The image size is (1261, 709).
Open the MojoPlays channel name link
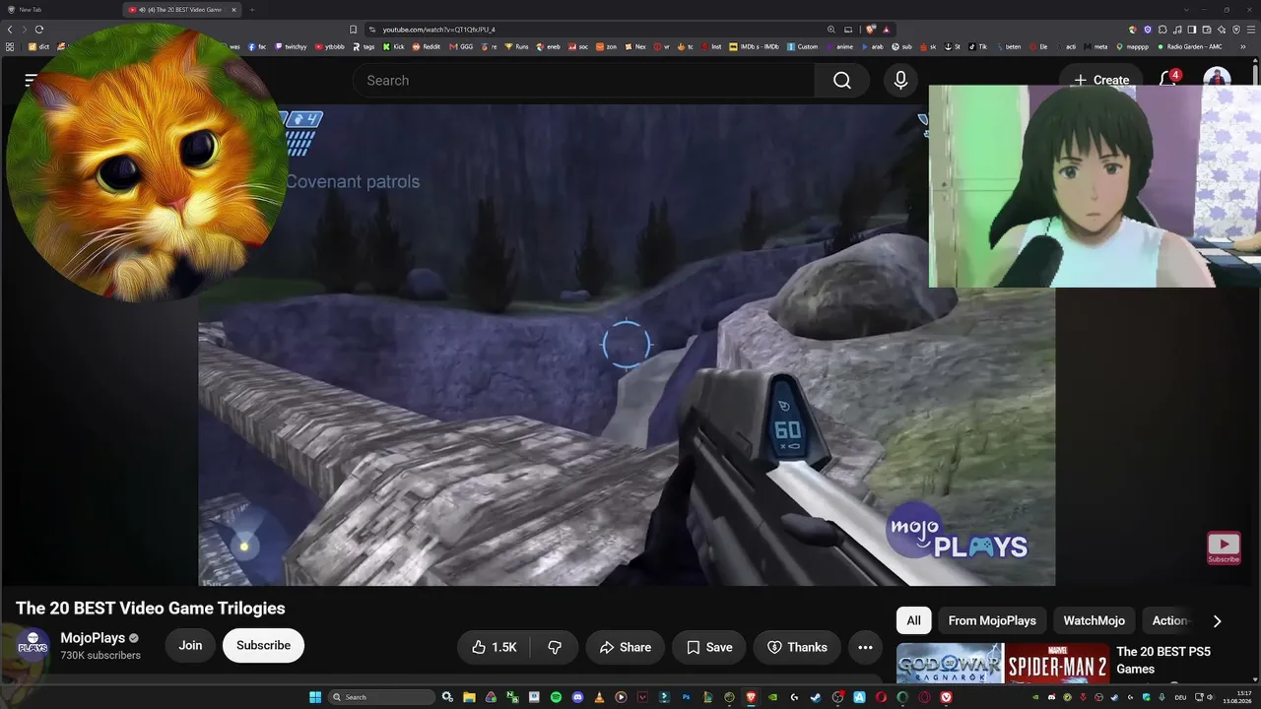click(x=93, y=638)
